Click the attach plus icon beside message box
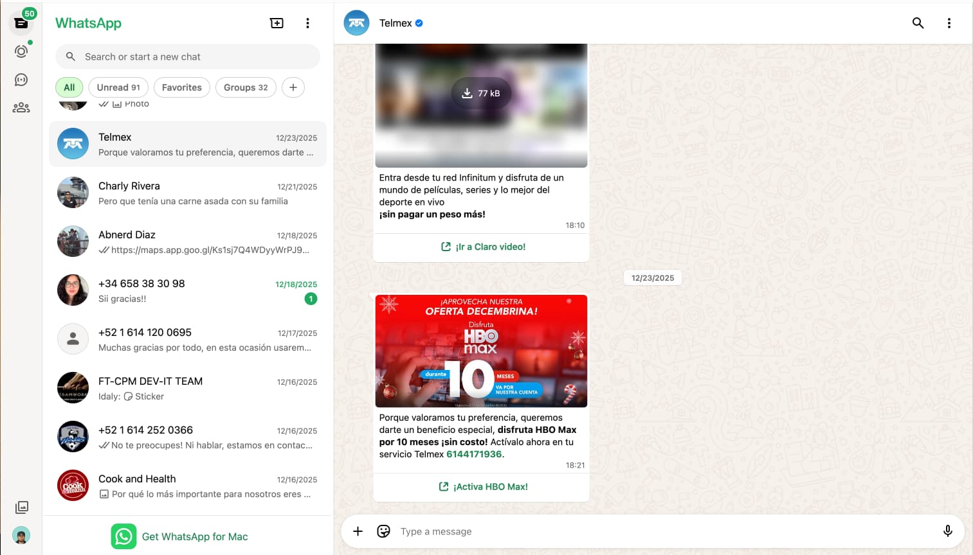The height and width of the screenshot is (555, 973). 358,531
